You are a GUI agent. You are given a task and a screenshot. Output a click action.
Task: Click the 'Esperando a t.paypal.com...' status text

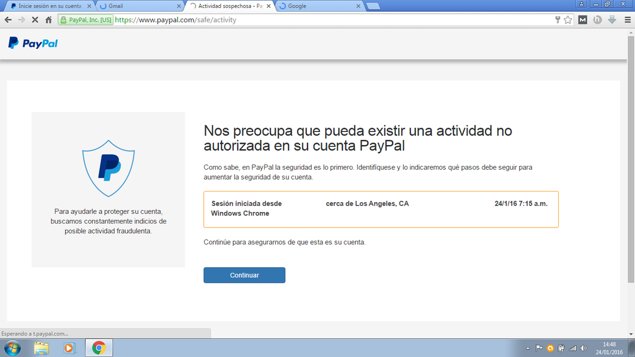tap(35, 334)
